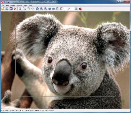
Task: Delete the file with the red X icon
Action: pos(15,9)
